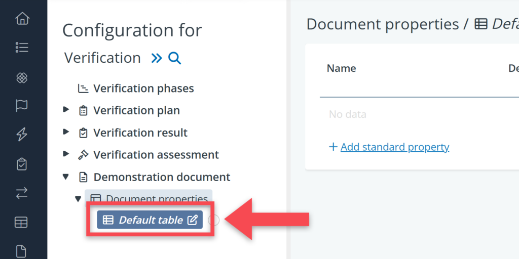This screenshot has width=519, height=259.
Task: Collapse the Document properties node
Action: 78,199
